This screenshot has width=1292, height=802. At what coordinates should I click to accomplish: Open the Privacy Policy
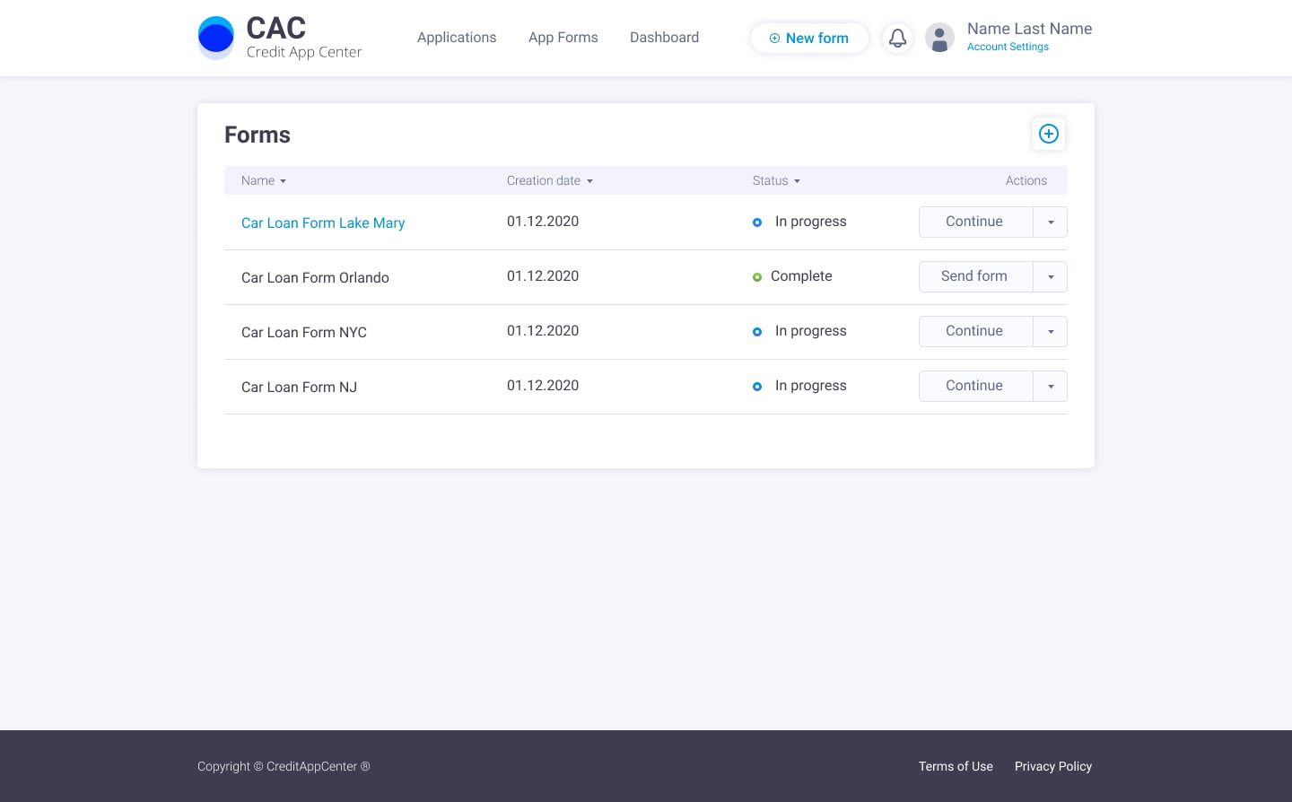point(1053,766)
